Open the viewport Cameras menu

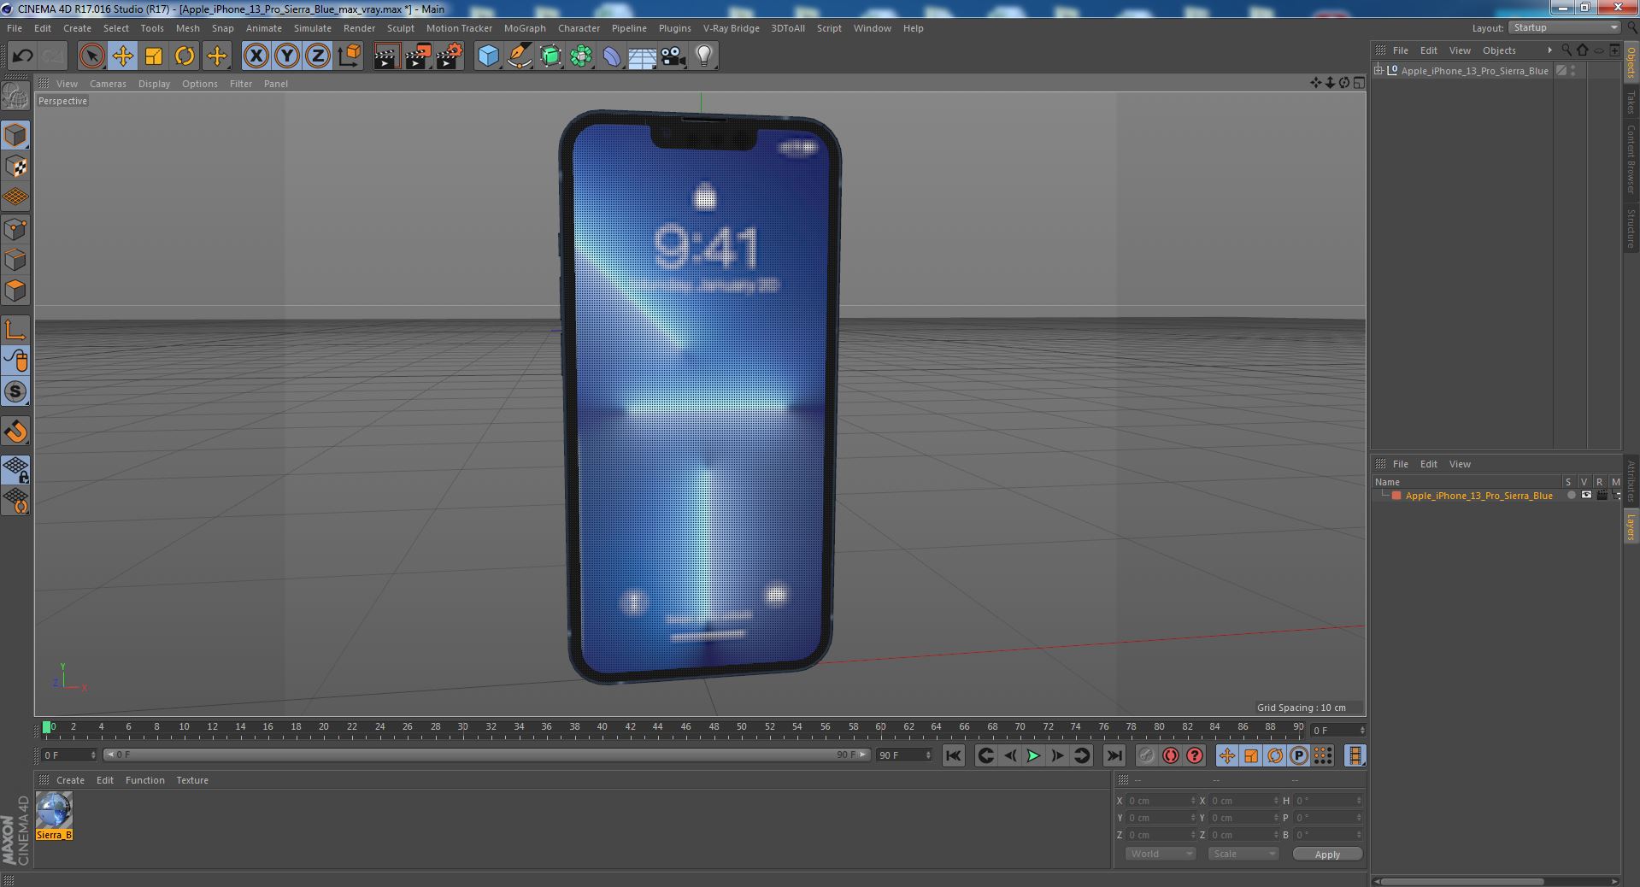pyautogui.click(x=108, y=84)
